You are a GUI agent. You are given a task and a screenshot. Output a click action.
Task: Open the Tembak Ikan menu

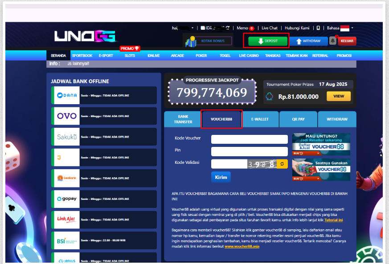[x=296, y=56]
